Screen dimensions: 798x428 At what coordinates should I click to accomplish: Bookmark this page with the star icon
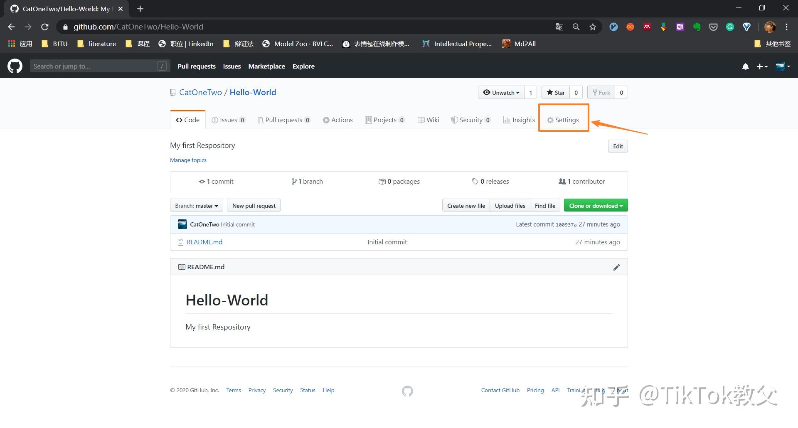(593, 27)
